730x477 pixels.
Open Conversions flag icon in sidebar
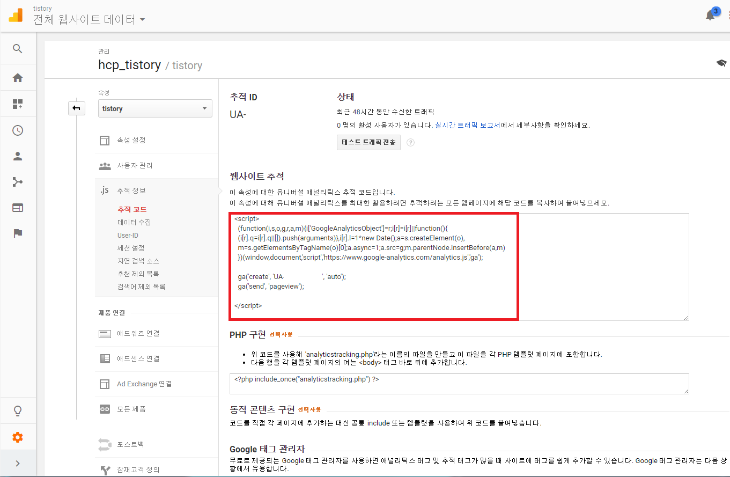(18, 233)
